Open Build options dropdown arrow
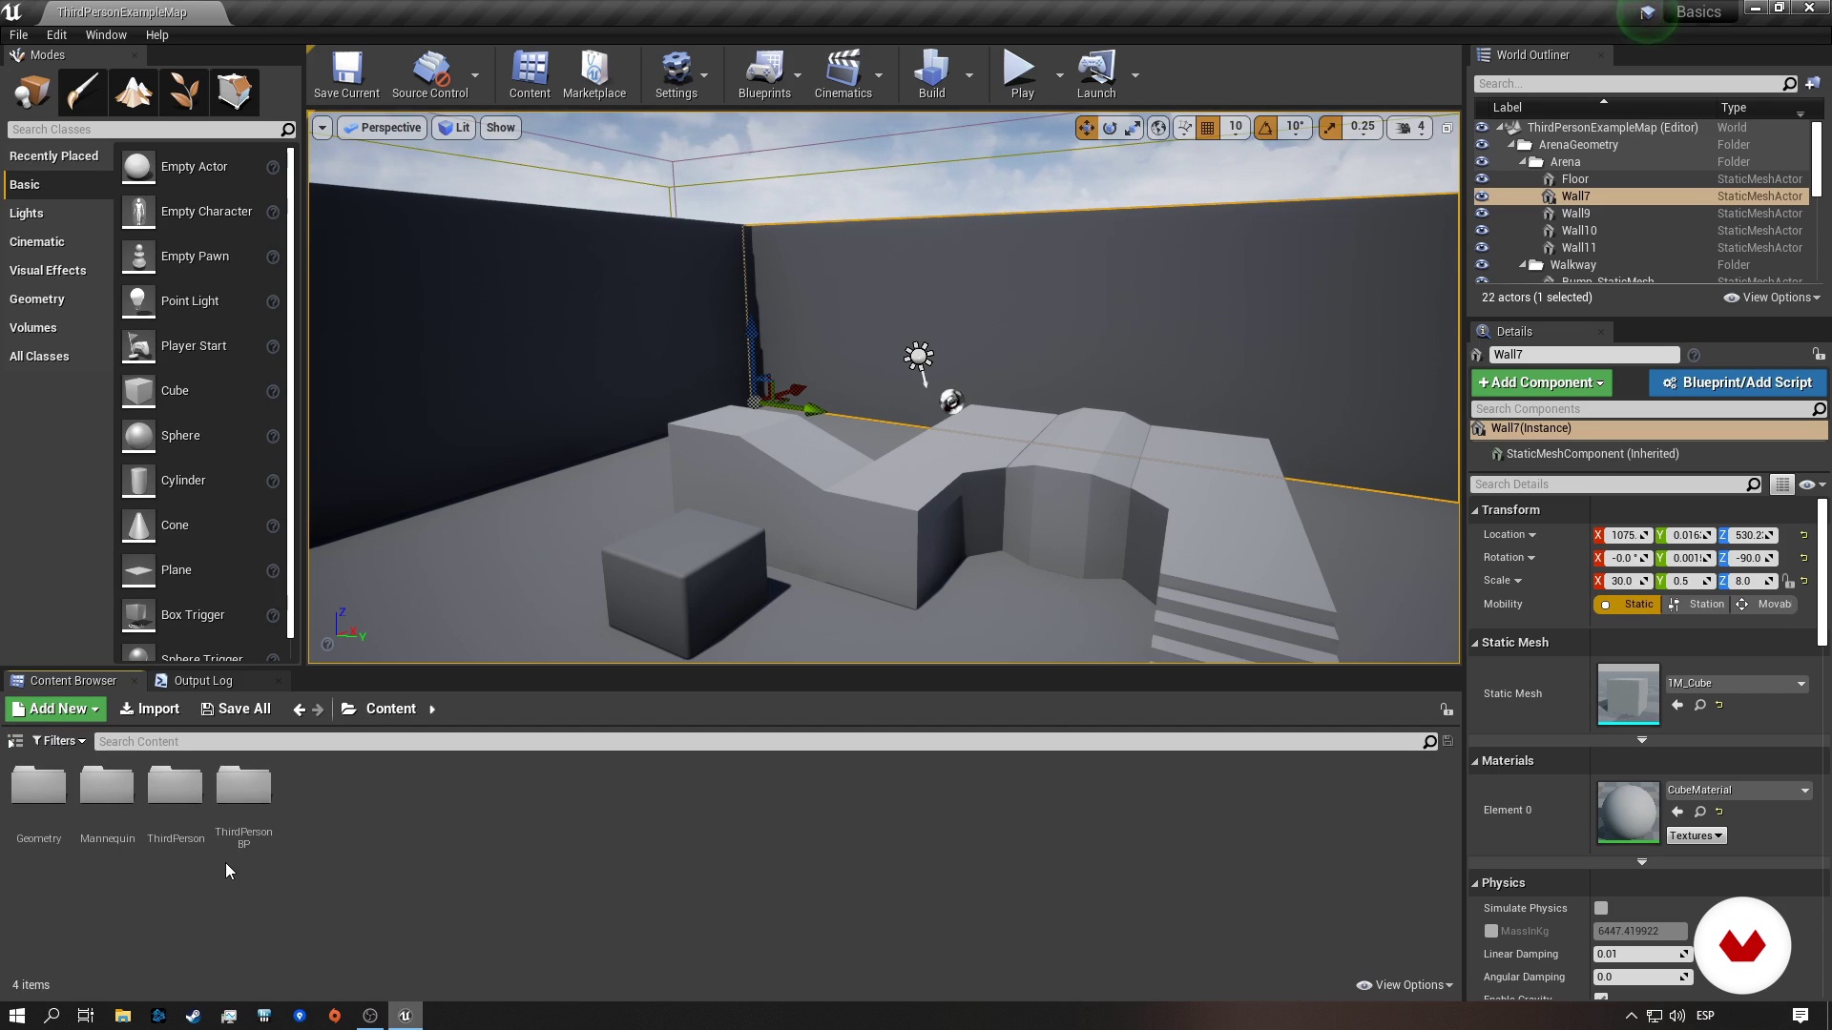1832x1030 pixels. click(x=969, y=75)
